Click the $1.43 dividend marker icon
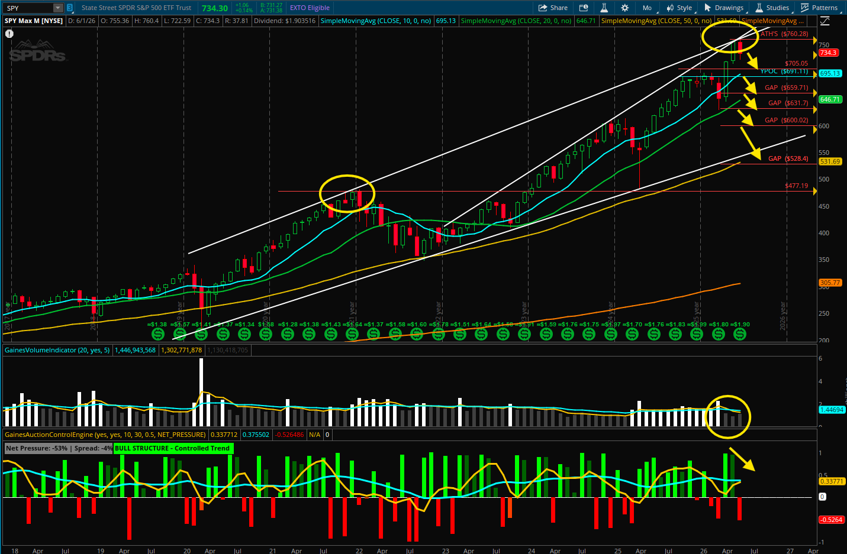 click(x=331, y=334)
